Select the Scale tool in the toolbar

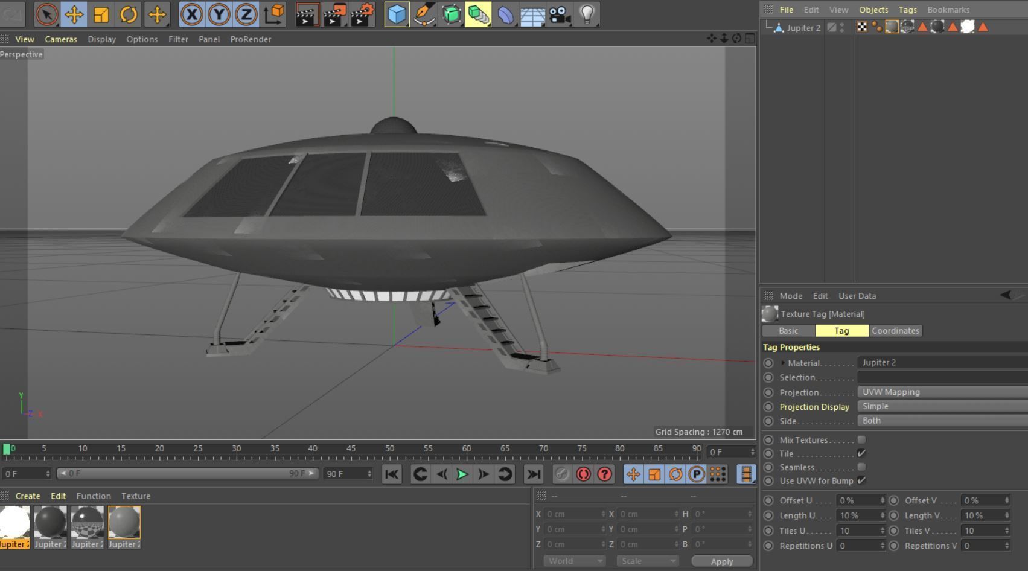[x=100, y=14]
